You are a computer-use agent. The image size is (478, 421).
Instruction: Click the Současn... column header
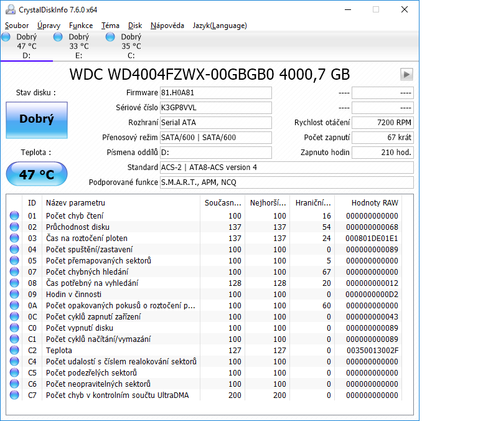pos(223,203)
